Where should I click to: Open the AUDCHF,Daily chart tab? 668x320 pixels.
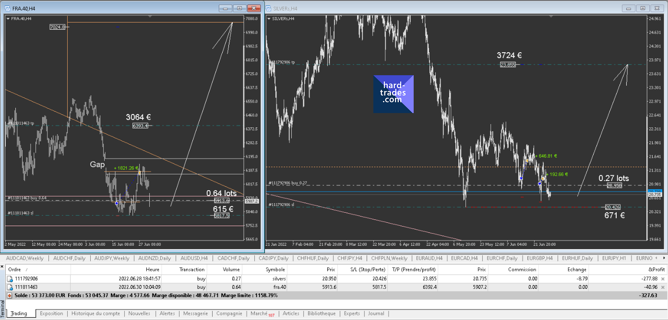coord(69,258)
